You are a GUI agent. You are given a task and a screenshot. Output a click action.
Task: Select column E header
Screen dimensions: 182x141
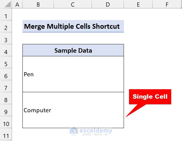[x=138, y=4]
